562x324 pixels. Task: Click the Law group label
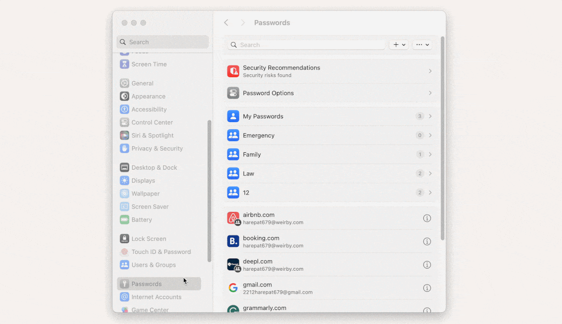[x=249, y=173]
